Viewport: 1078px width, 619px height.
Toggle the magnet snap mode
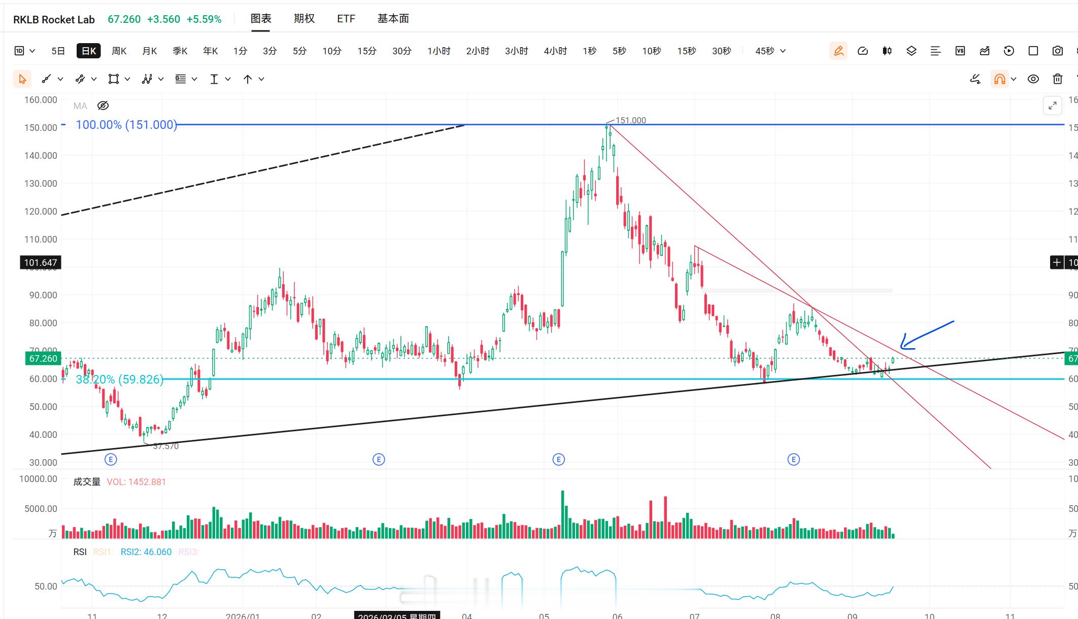click(999, 79)
